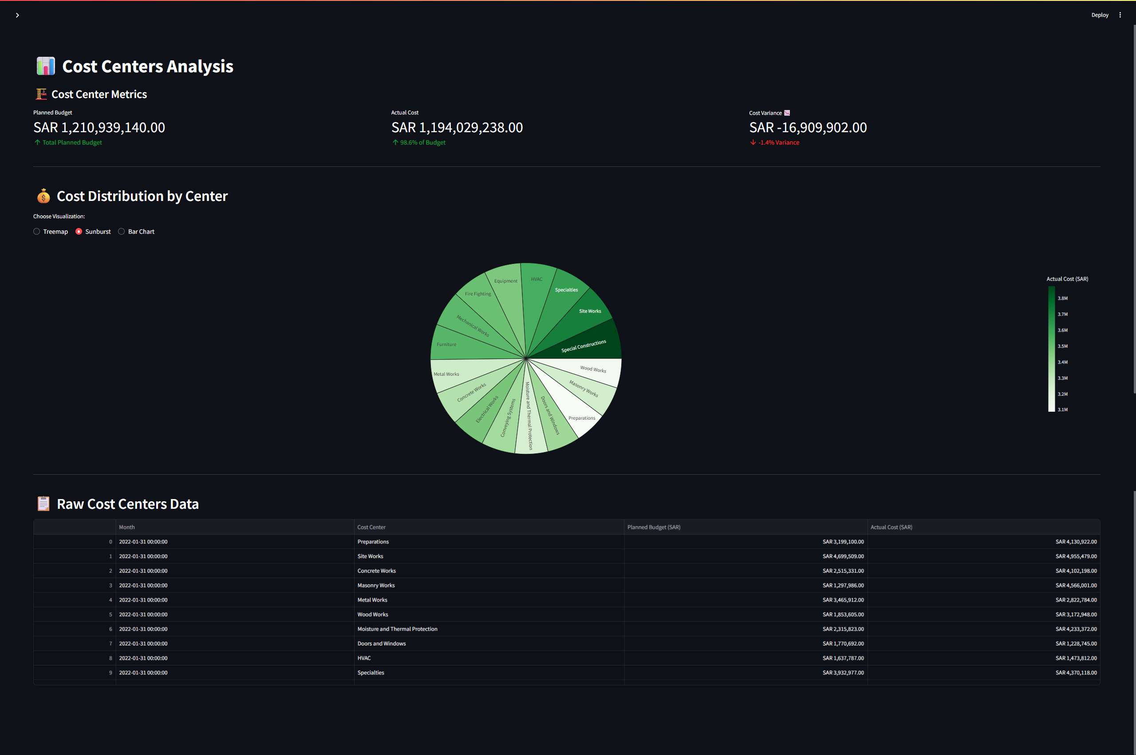
Task: Sort by the Cost Center column header
Action: coord(489,527)
